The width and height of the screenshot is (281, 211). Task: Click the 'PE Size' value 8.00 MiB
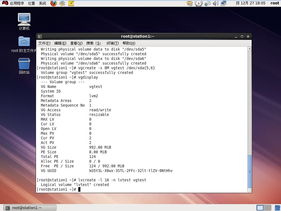[98, 152]
